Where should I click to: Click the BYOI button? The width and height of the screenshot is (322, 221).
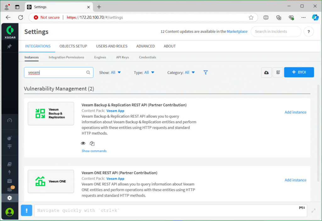pyautogui.click(x=299, y=72)
